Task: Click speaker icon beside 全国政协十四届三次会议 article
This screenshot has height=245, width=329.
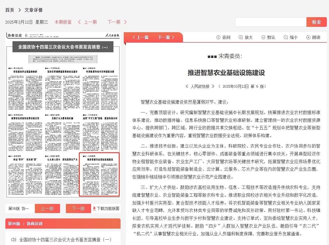Action: [13, 239]
